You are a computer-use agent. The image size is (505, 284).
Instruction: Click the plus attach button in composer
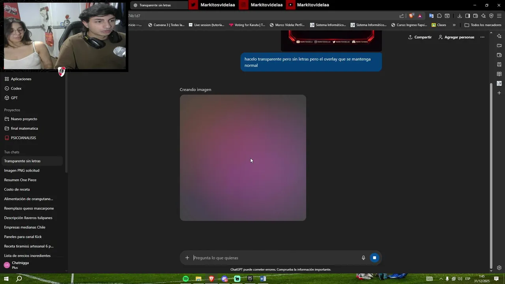coord(187,258)
